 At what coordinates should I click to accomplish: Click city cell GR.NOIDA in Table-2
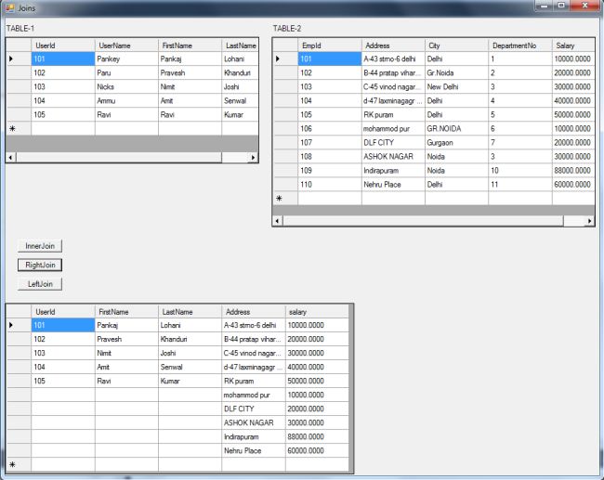tap(456, 128)
